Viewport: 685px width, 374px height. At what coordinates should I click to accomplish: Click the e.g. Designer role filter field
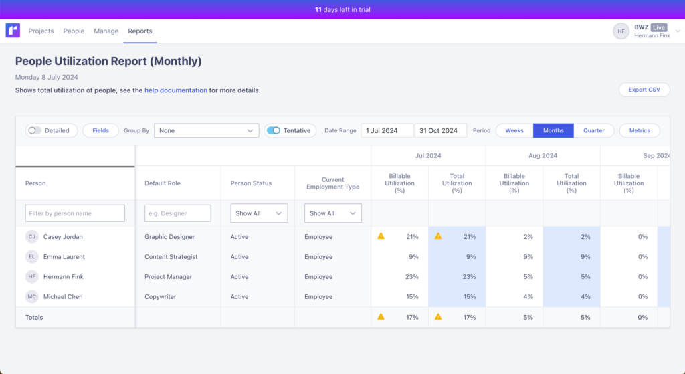click(x=178, y=213)
